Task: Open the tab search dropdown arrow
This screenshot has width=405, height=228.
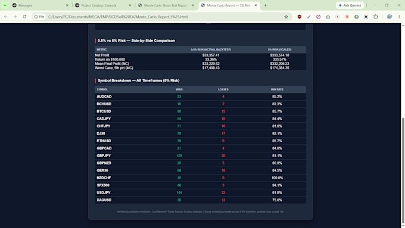Action: pyautogui.click(x=5, y=5)
